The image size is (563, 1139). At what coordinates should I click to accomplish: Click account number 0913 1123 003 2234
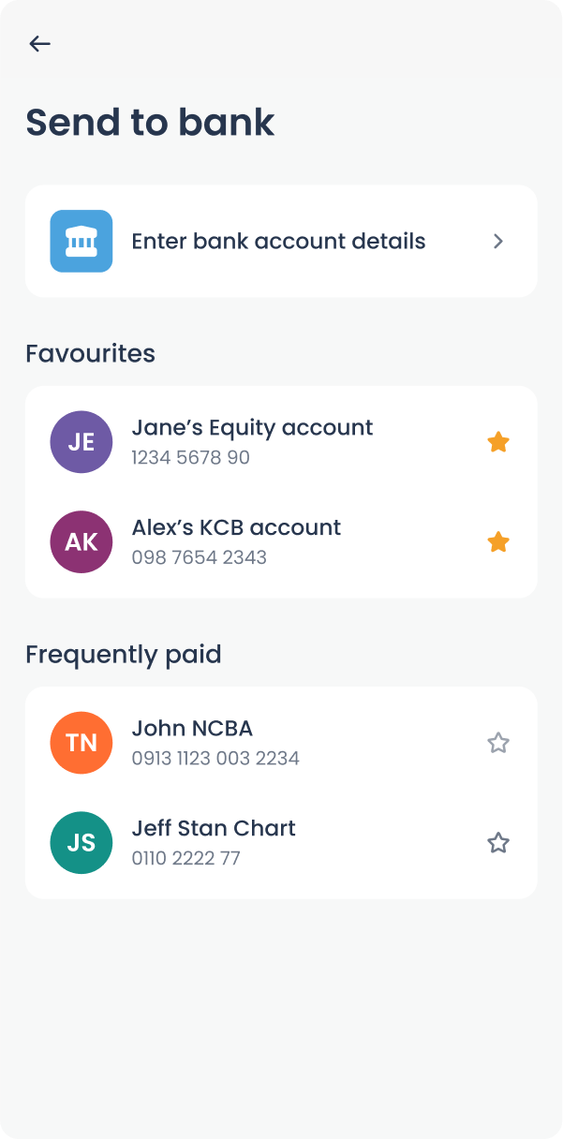point(217,758)
